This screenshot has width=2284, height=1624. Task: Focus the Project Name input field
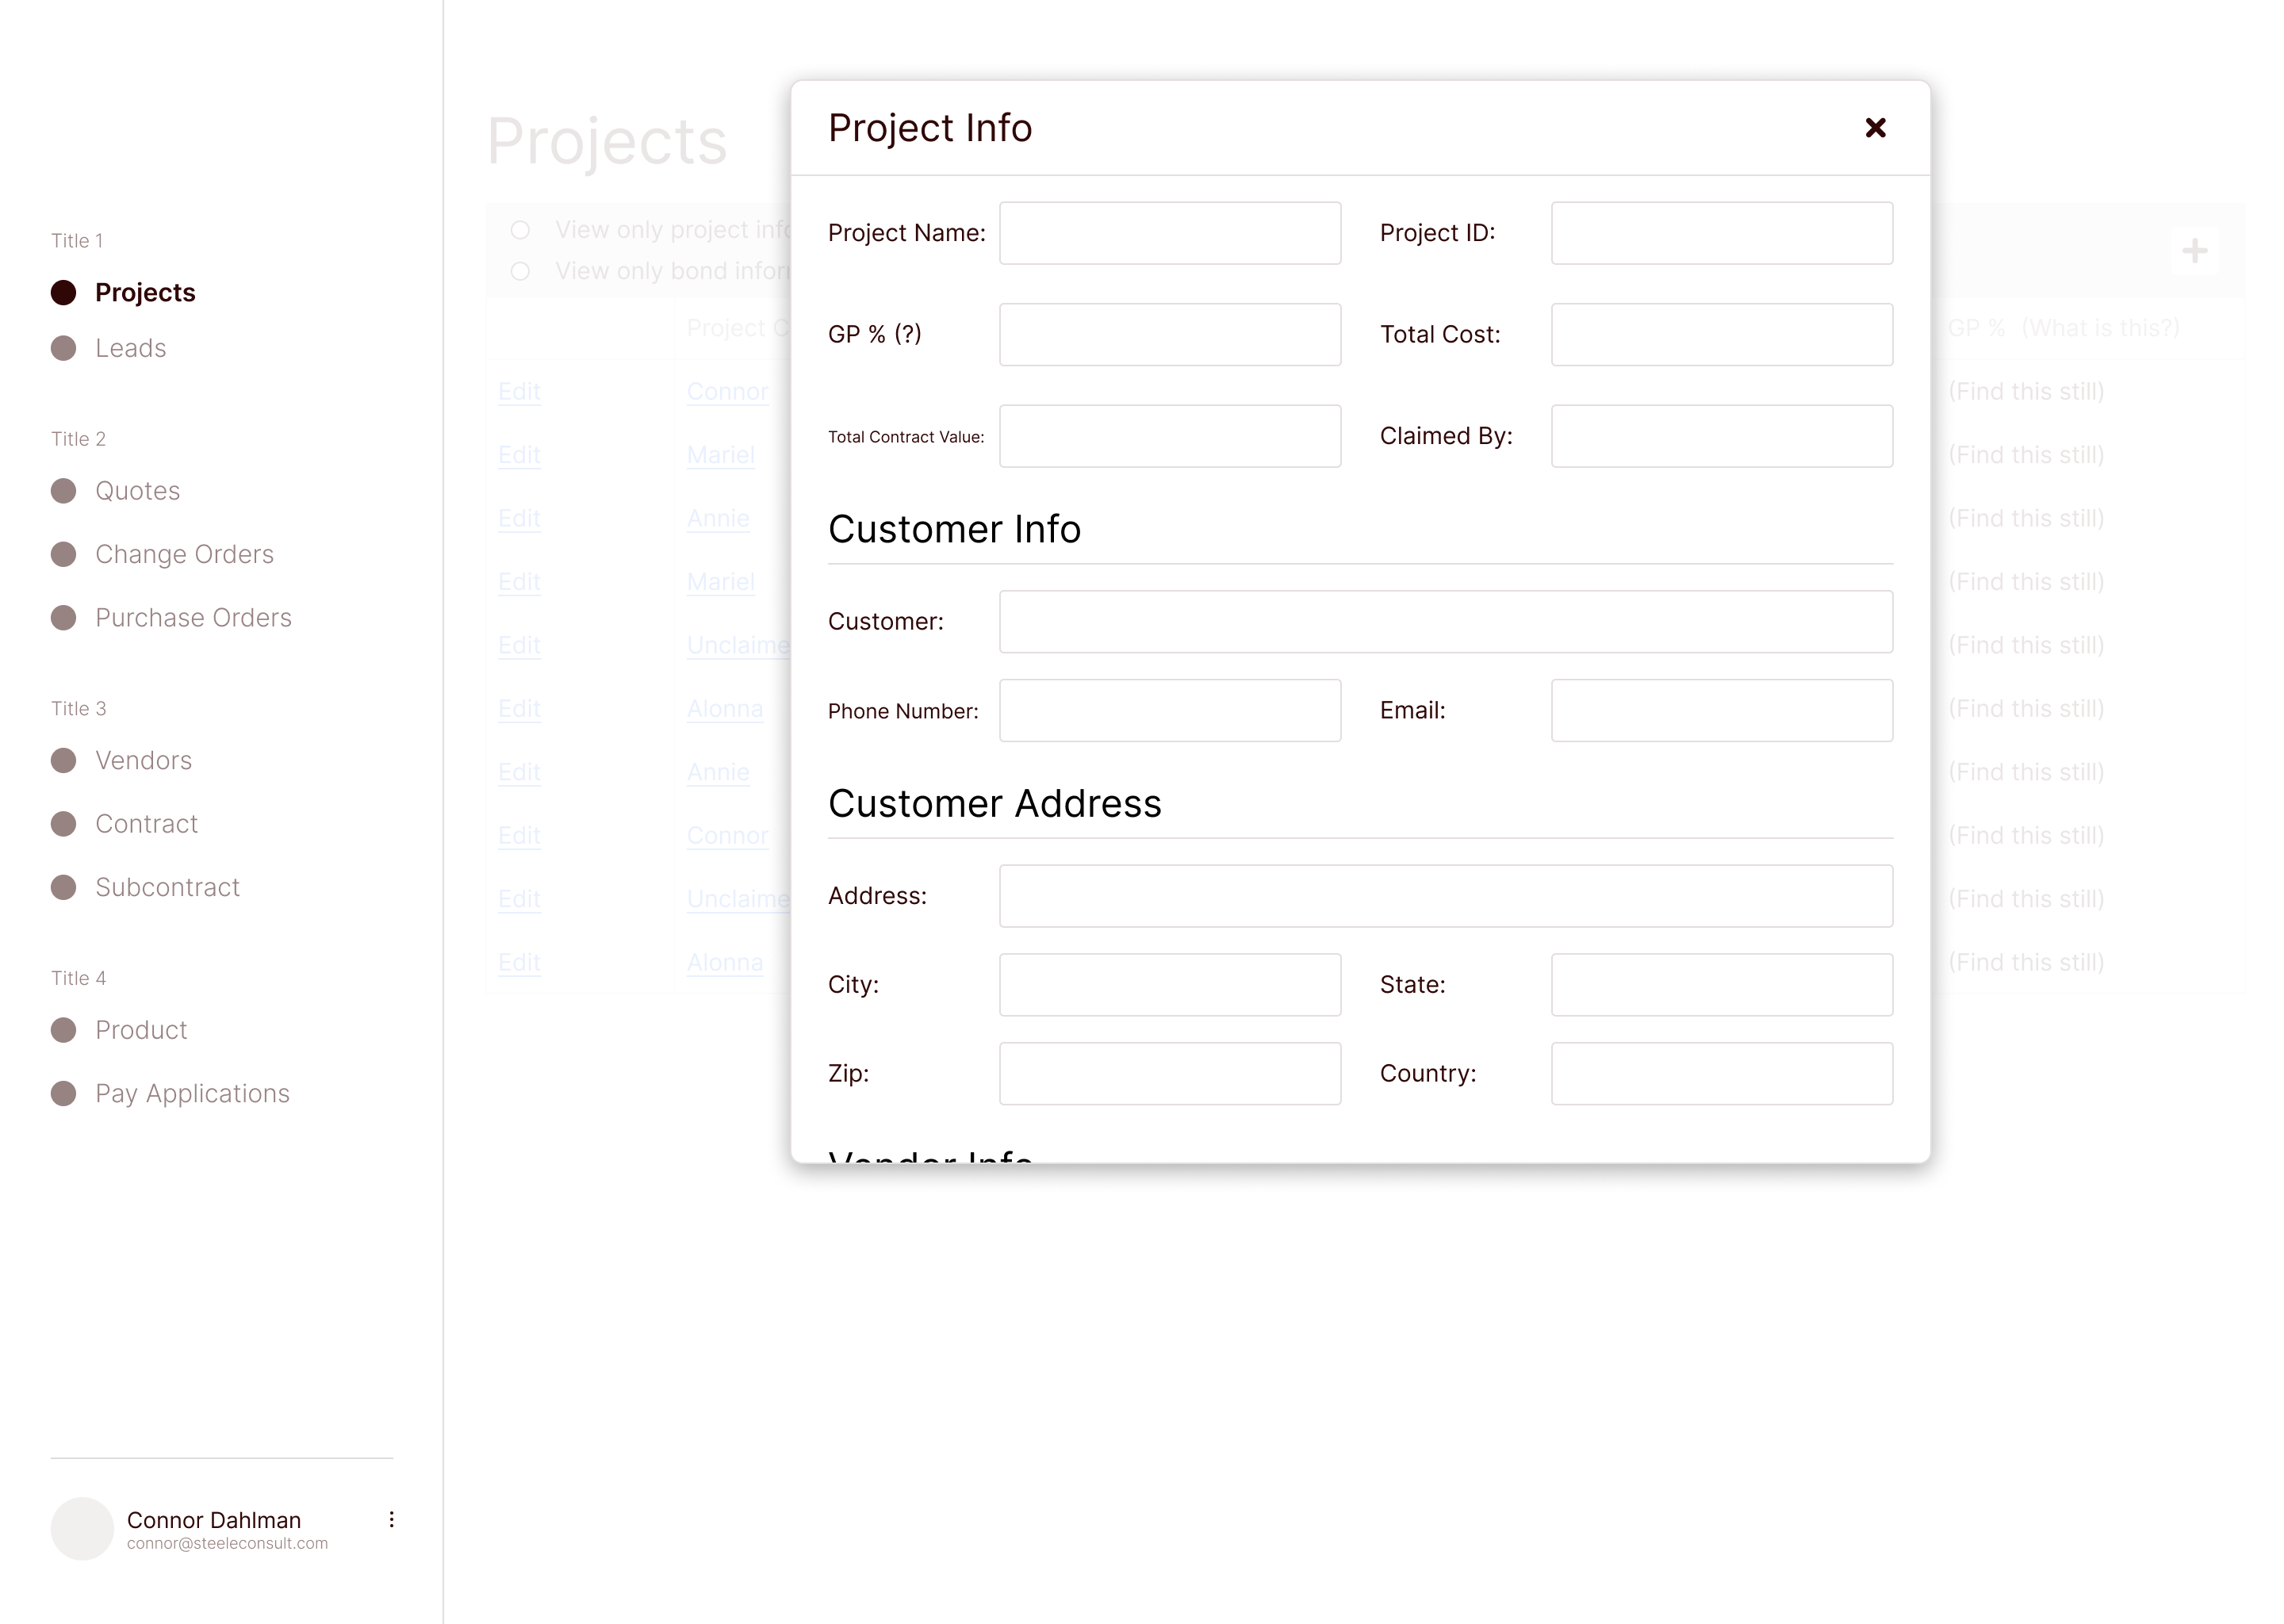1169,233
